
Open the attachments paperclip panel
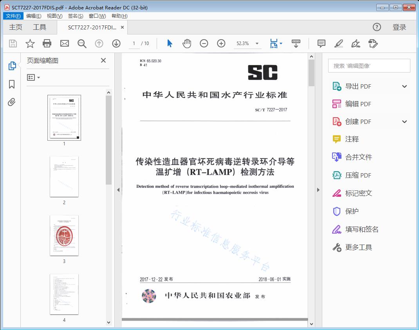pos(12,102)
